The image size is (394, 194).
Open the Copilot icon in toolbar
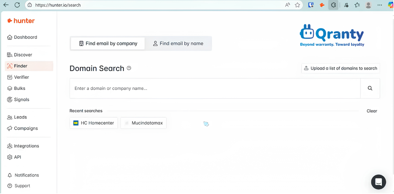[x=390, y=5]
